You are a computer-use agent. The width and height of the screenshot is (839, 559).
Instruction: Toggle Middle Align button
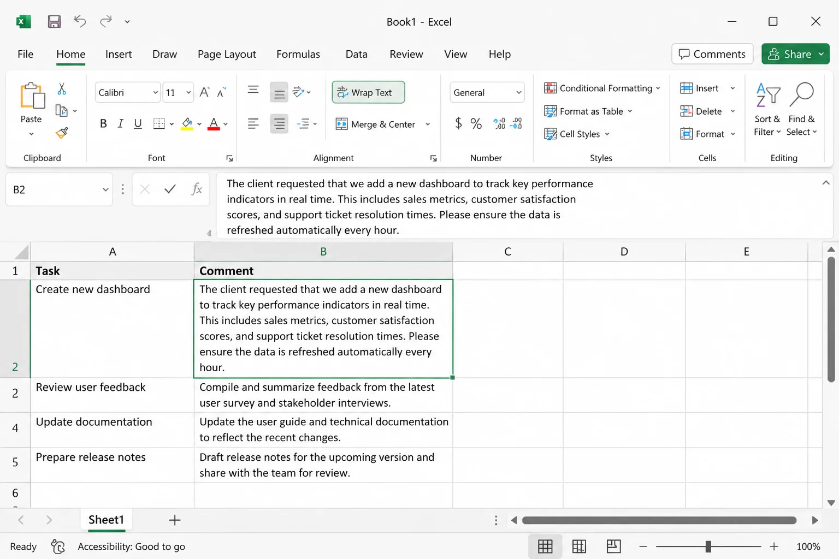(x=279, y=92)
